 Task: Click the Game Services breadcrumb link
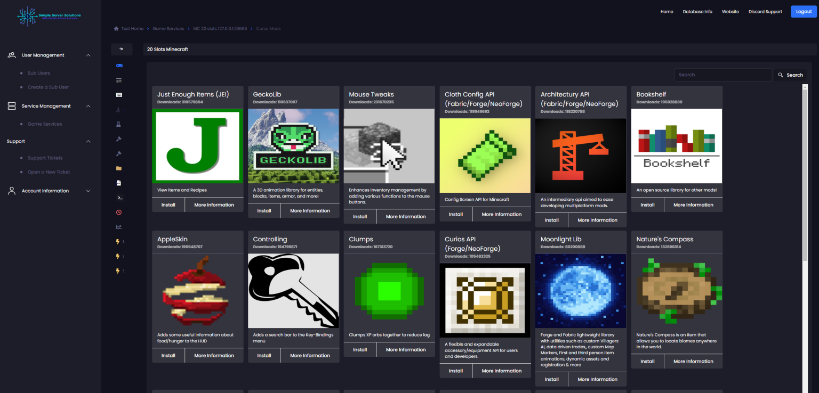168,29
